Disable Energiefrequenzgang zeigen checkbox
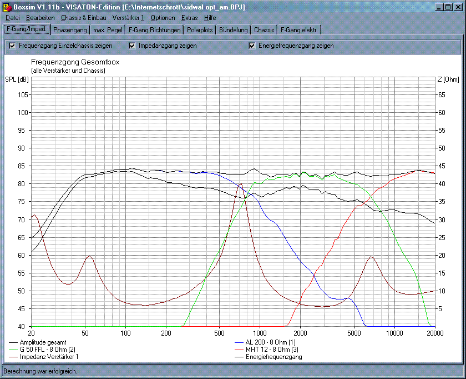The width and height of the screenshot is (466, 379). click(x=252, y=46)
